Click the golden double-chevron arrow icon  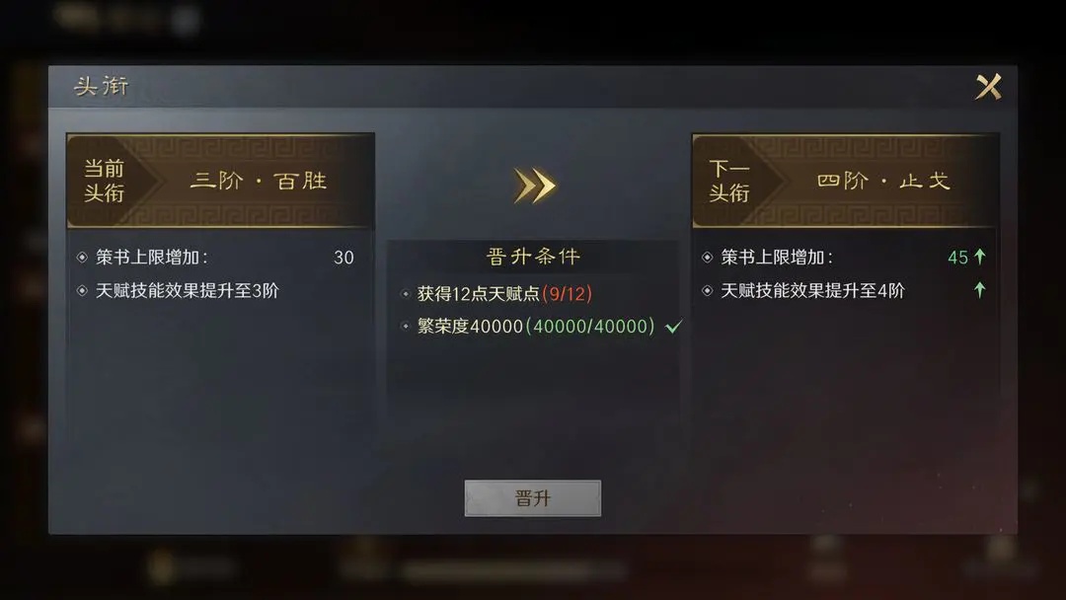pos(534,186)
